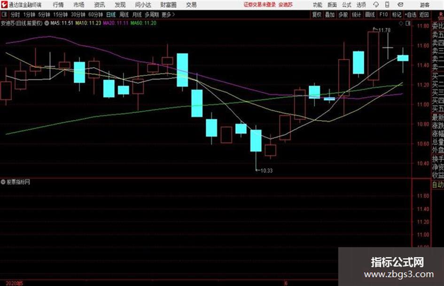Open the 资讯 menu

[100, 5]
